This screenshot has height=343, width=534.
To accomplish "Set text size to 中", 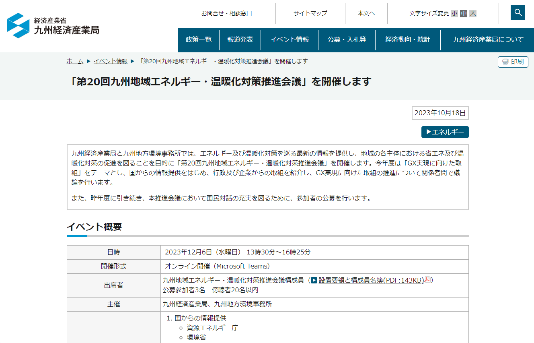I will 464,13.
